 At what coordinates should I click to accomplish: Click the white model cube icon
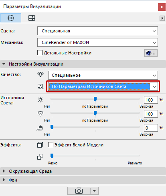point(40,145)
